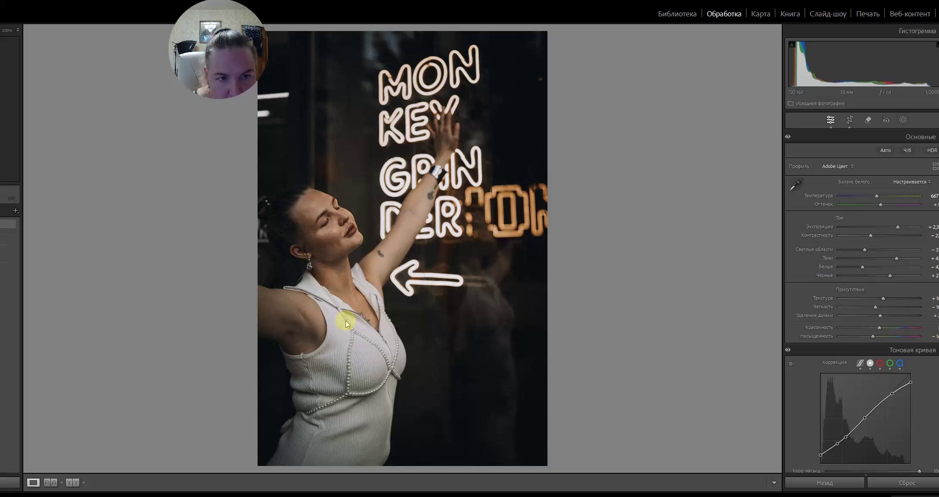Screen dimensions: 939x497
Task: Toggle shadow clipping indicator in histogram
Action: point(792,44)
